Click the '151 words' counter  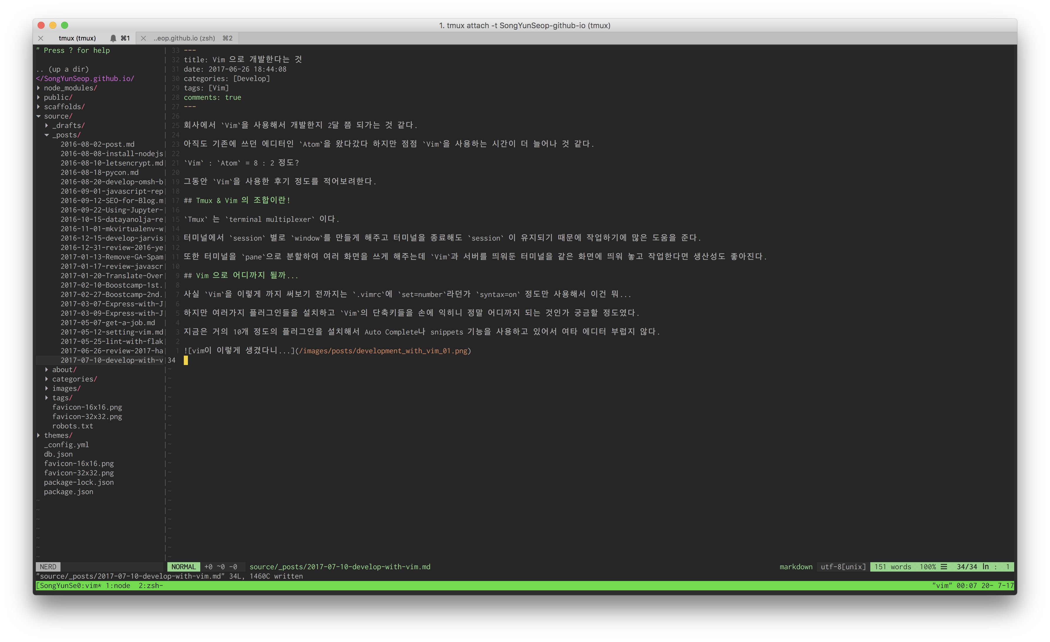[x=893, y=567]
